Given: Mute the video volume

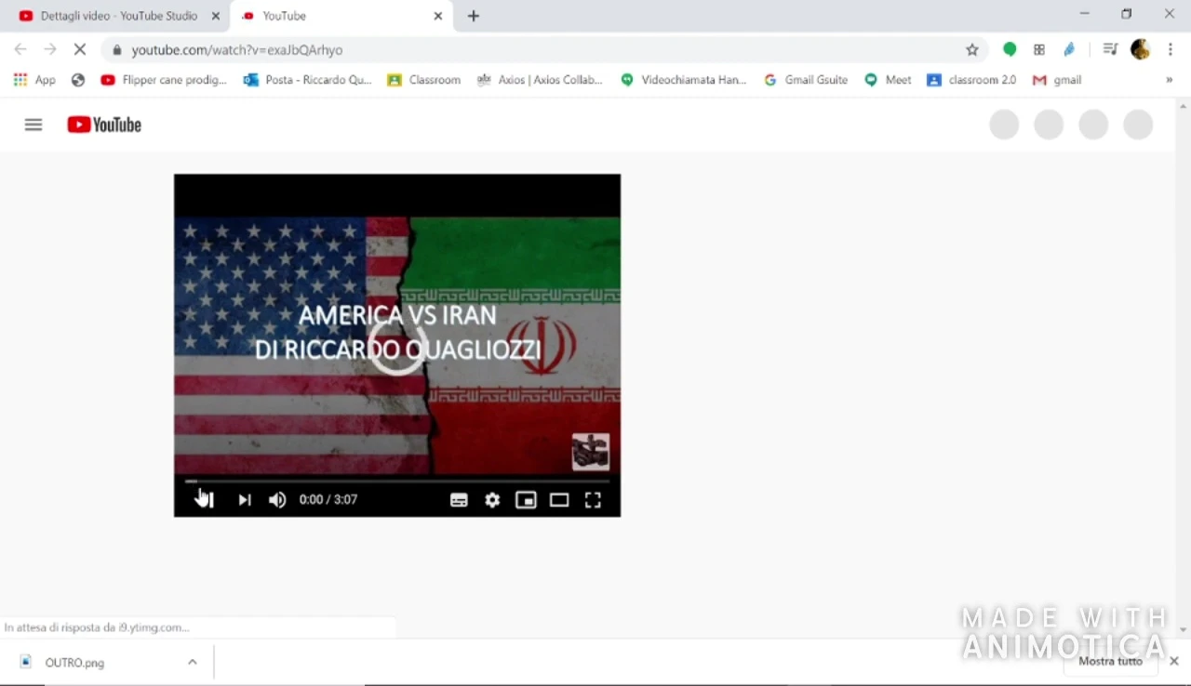Looking at the screenshot, I should pos(276,499).
